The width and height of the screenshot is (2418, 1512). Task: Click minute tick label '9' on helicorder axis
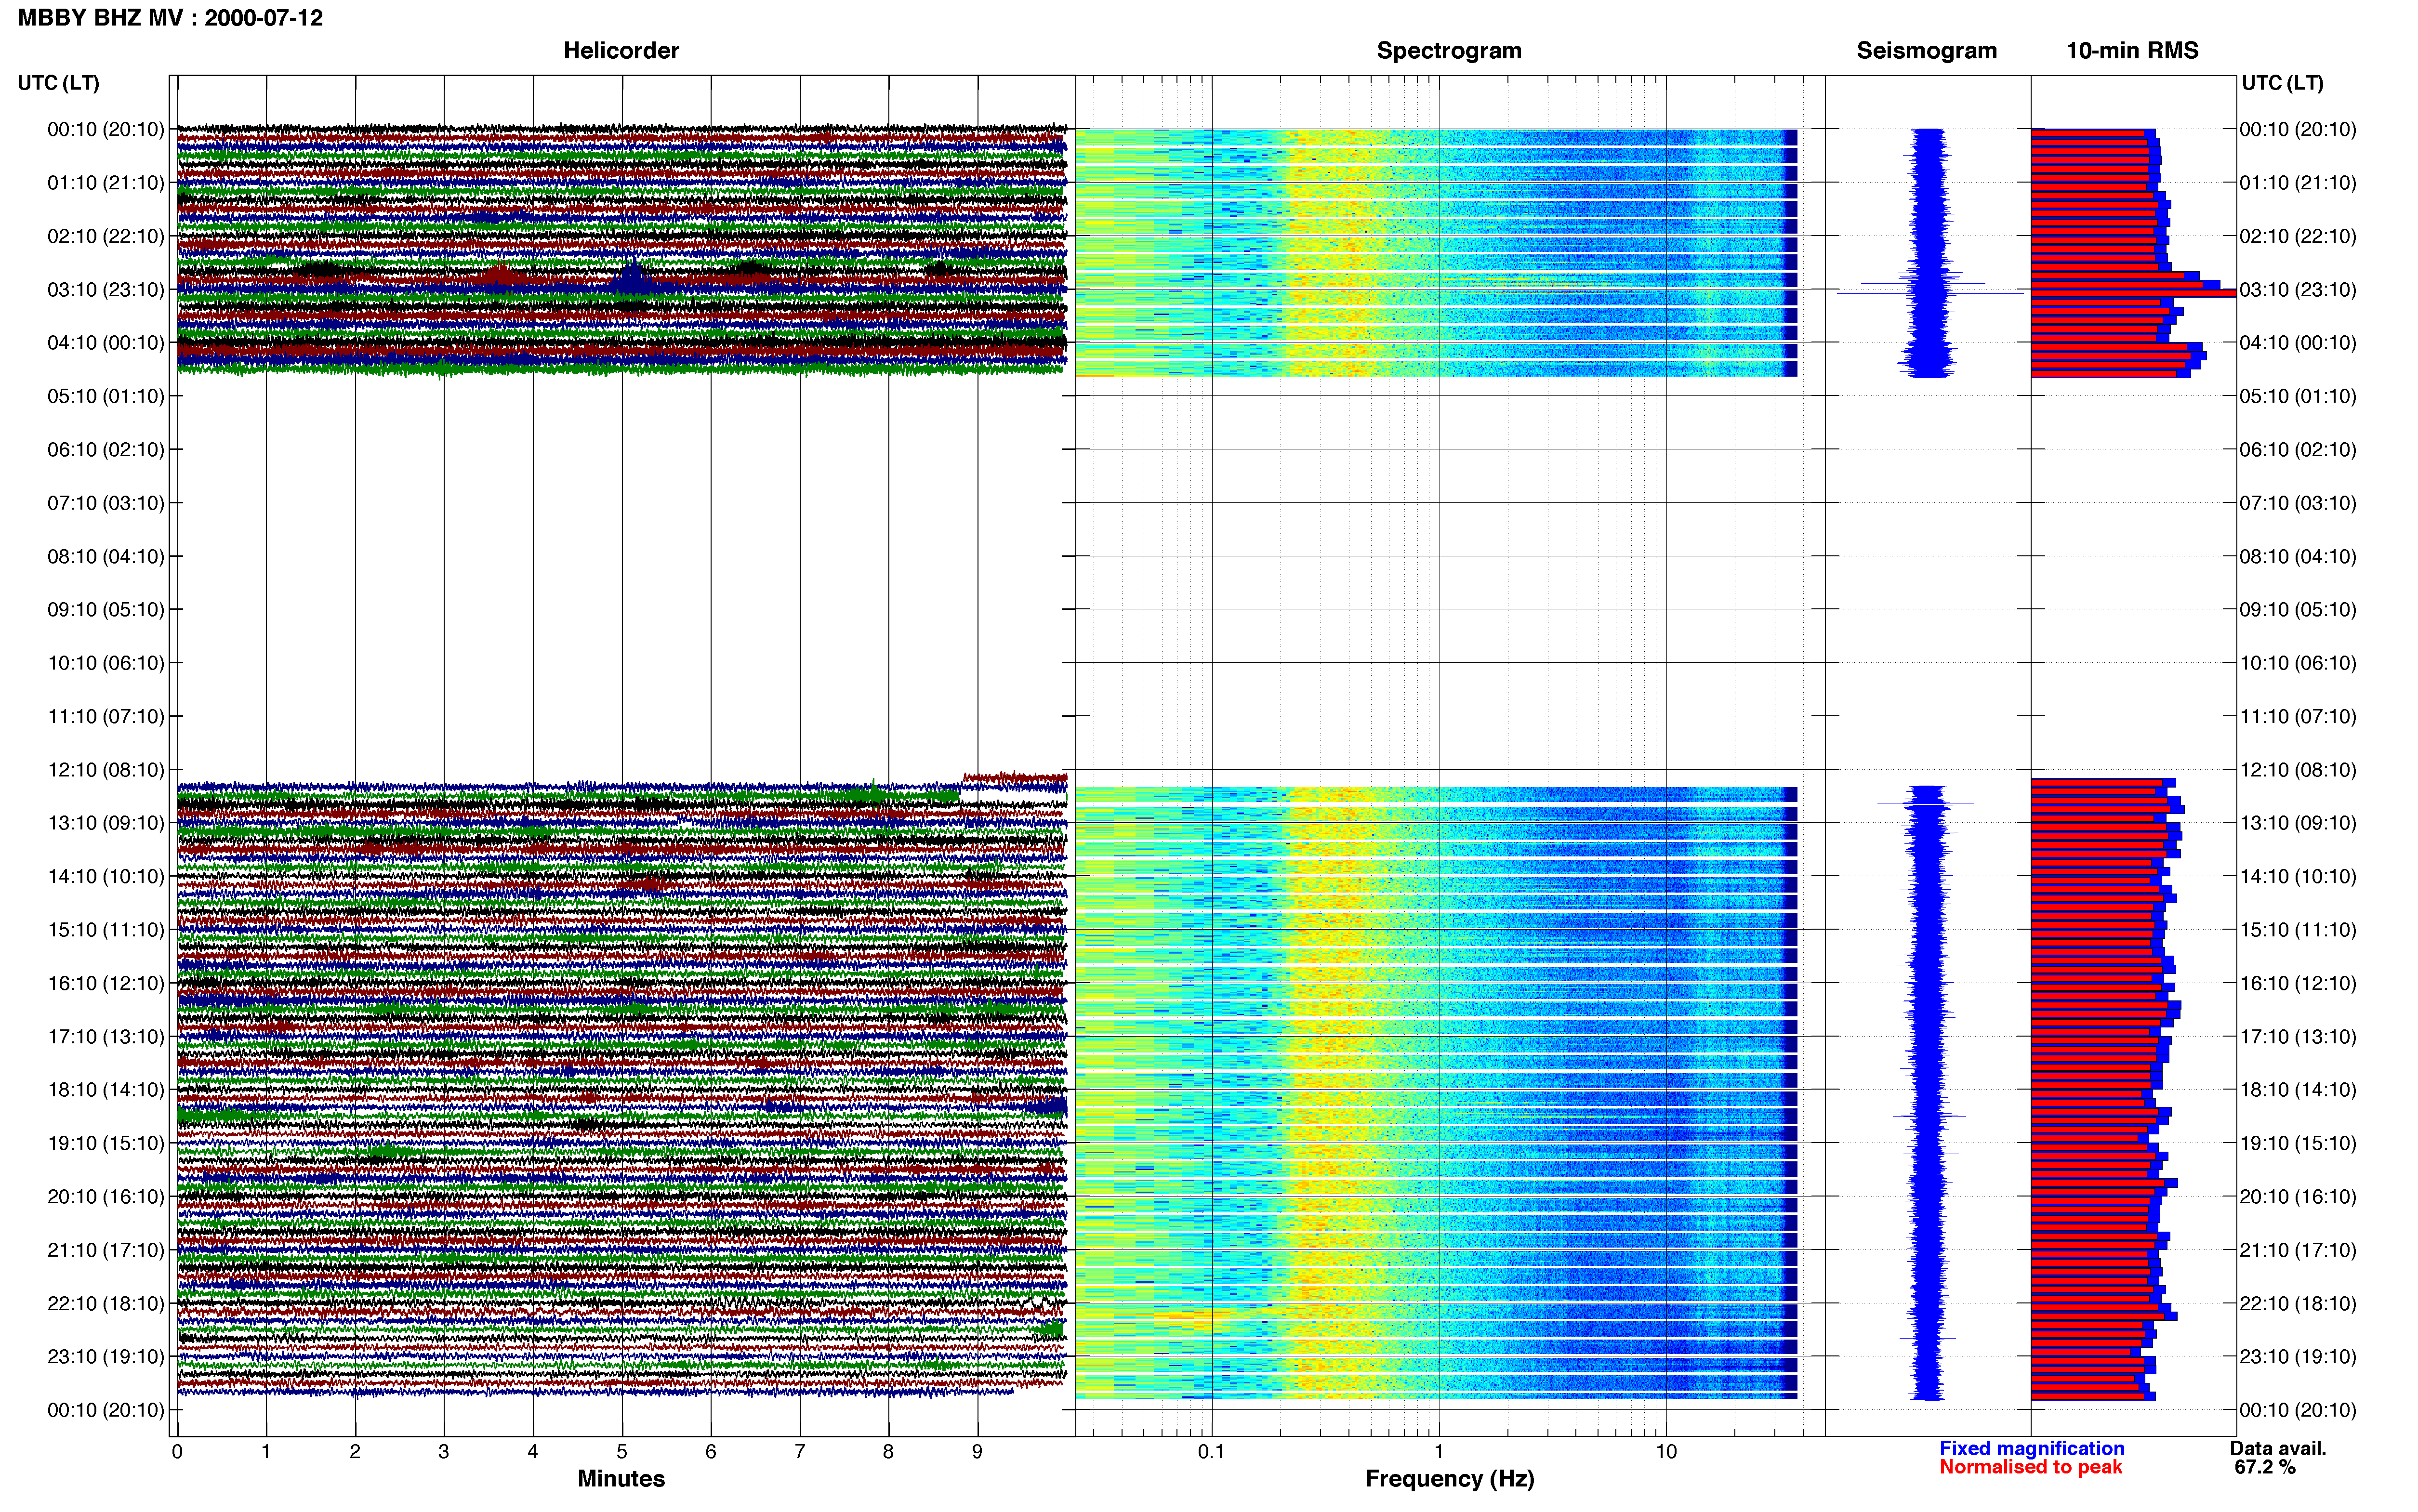(977, 1452)
